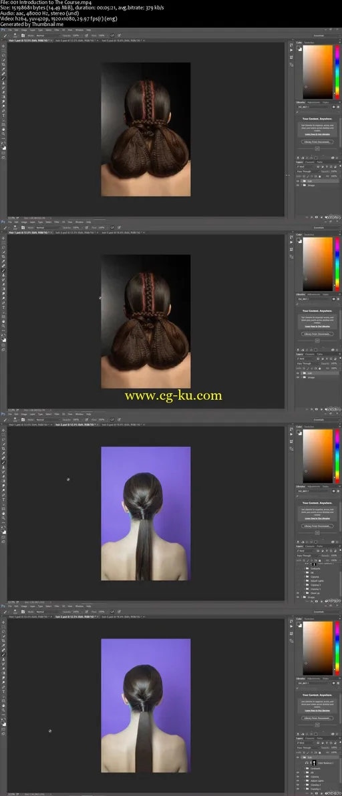
Task: Open the library name dropdown in the top frame
Action: 314,107
